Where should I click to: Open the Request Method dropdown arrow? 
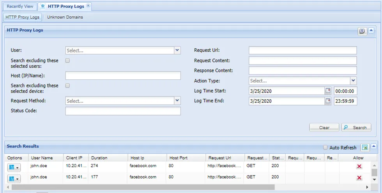click(177, 100)
